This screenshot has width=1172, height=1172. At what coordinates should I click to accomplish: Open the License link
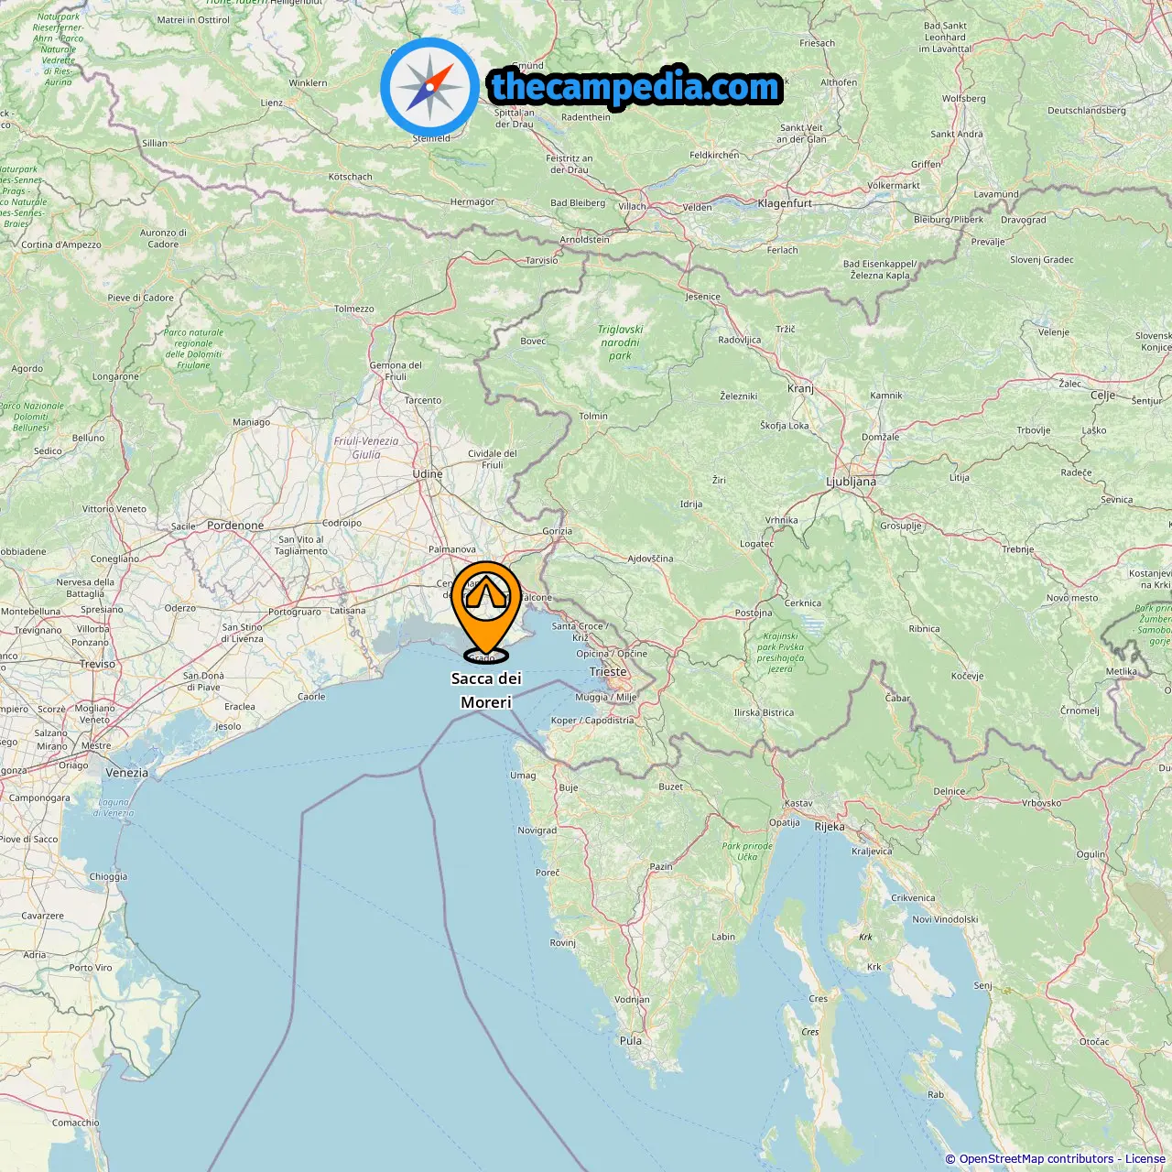click(x=1145, y=1159)
